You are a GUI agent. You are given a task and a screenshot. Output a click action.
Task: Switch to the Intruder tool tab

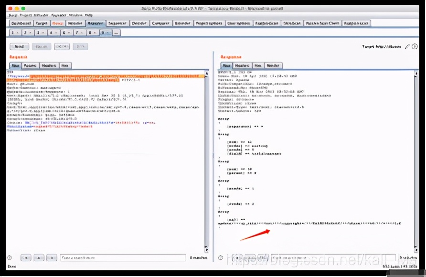75,23
